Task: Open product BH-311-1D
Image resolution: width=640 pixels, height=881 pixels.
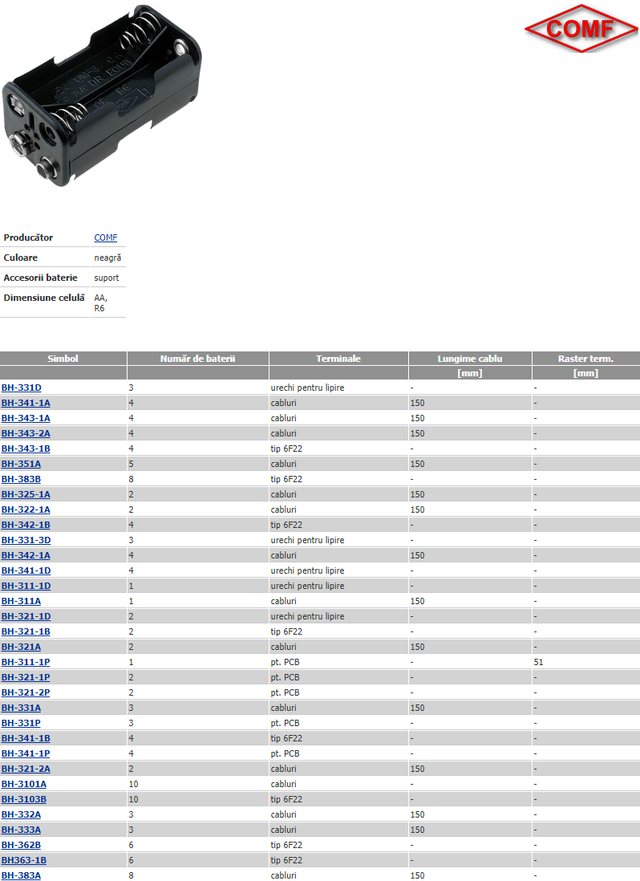Action: (x=26, y=586)
